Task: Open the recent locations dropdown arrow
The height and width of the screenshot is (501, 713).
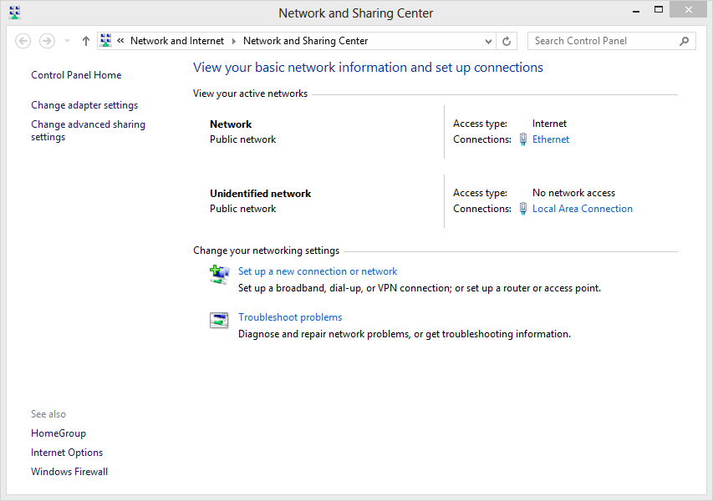Action: point(68,41)
